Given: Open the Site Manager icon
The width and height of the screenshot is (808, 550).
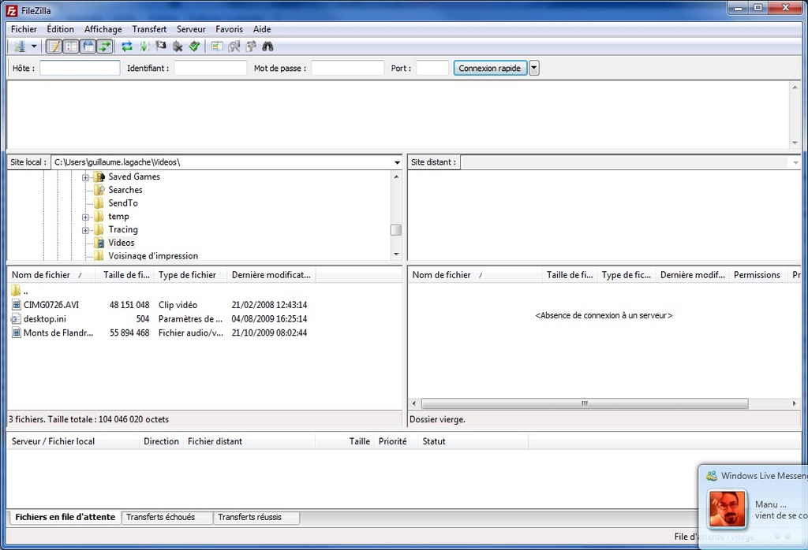Looking at the screenshot, I should (19, 46).
